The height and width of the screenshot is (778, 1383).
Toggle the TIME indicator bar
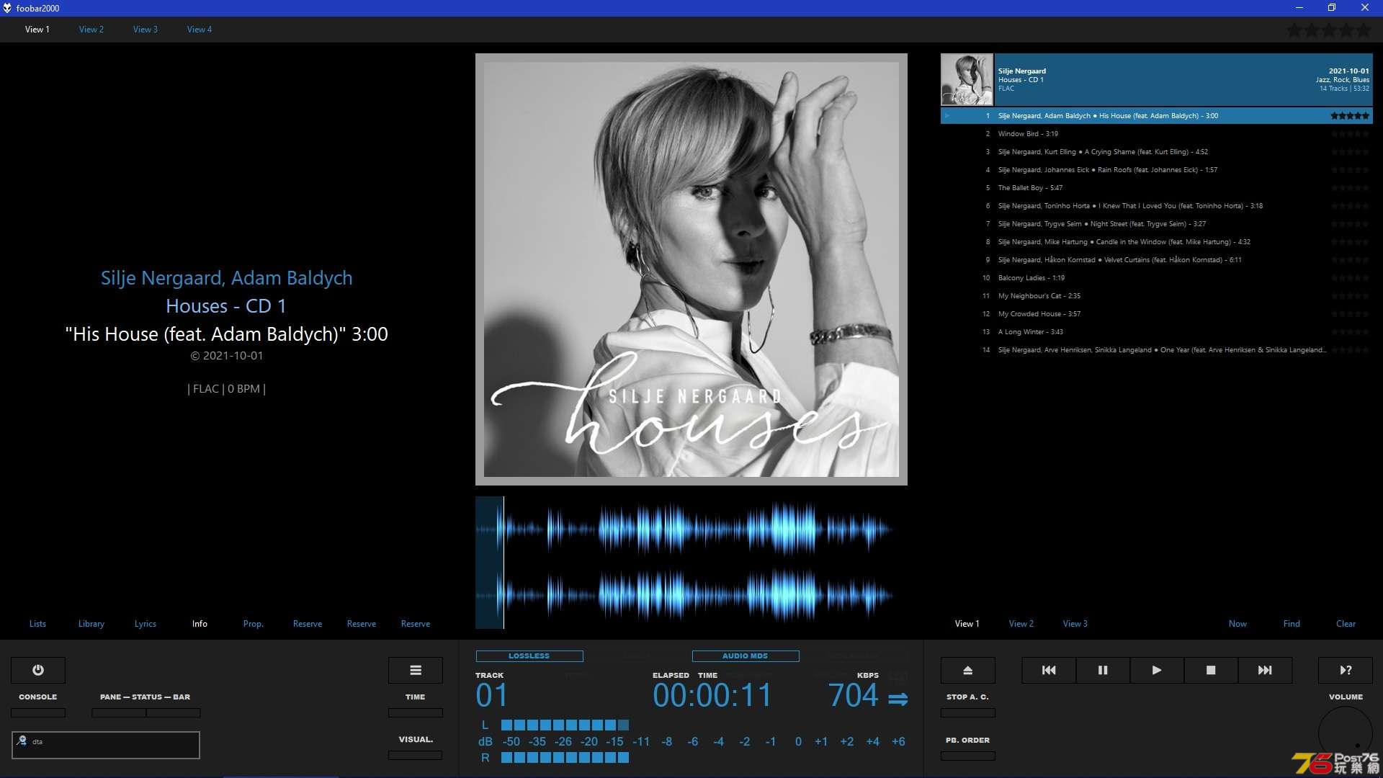tap(416, 712)
